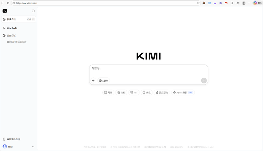Image resolution: width=263 pixels, height=151 pixels.
Task: Go back with the browser back arrow
Action: 3,3
